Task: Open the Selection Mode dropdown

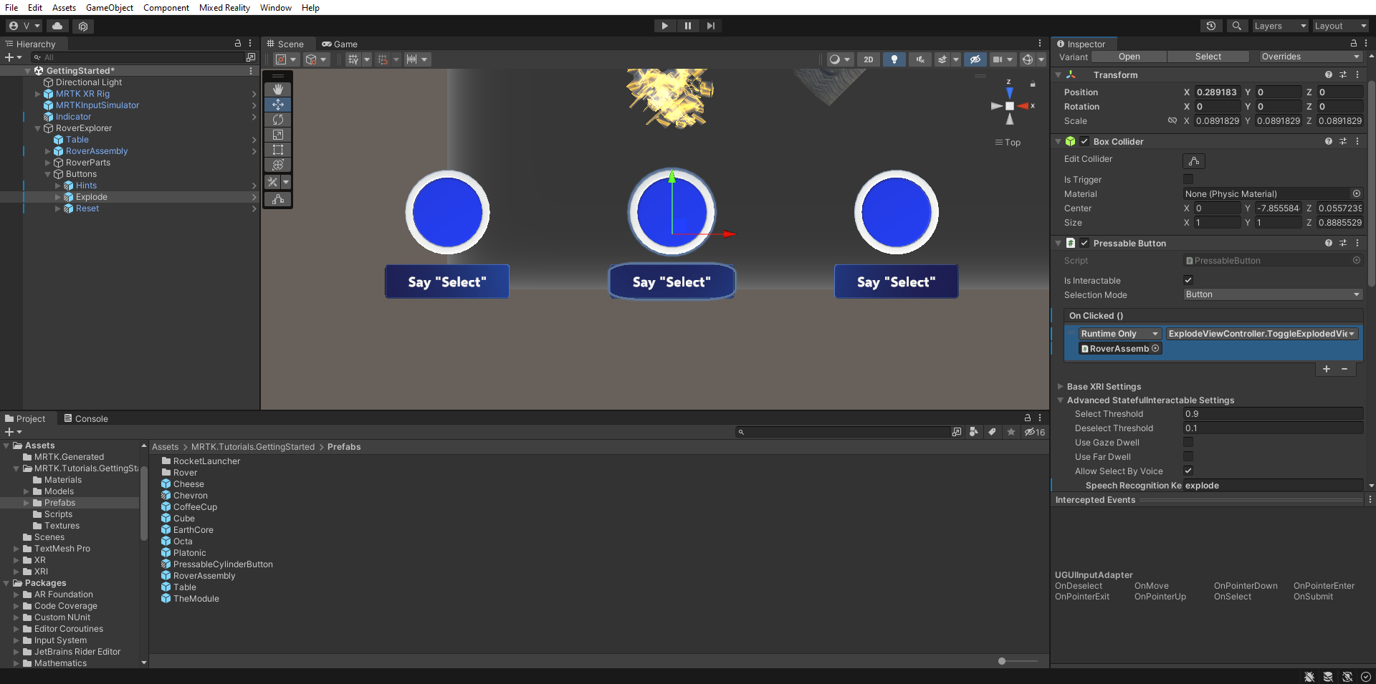Action: click(x=1272, y=294)
